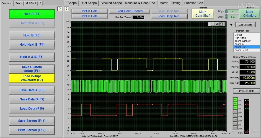Click Hold Next B (F4)
The width and height of the screenshot is (261, 138).
click(32, 44)
